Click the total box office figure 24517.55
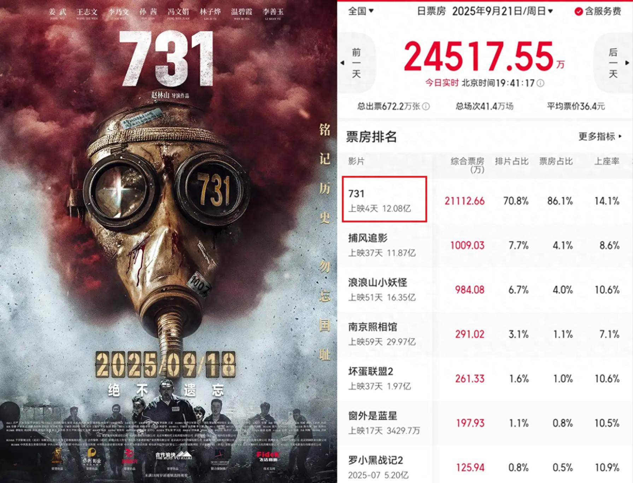 click(x=479, y=57)
